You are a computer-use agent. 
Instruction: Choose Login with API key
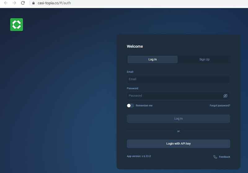[178, 144]
